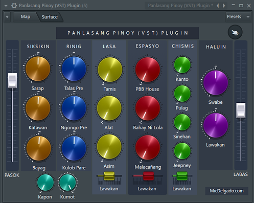The image size is (254, 203).
Task: Click the yellow LASA Lawakan slider
Action: pos(109,176)
